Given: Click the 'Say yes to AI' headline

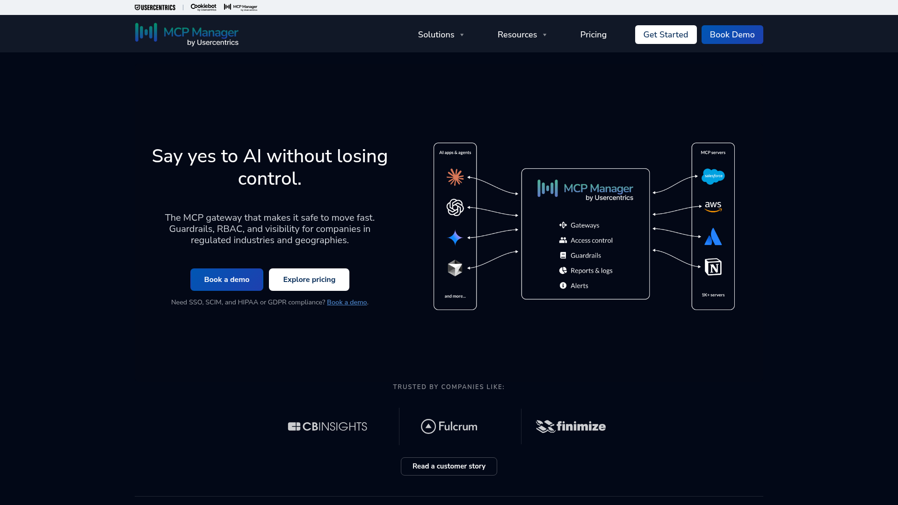Looking at the screenshot, I should coord(270,167).
